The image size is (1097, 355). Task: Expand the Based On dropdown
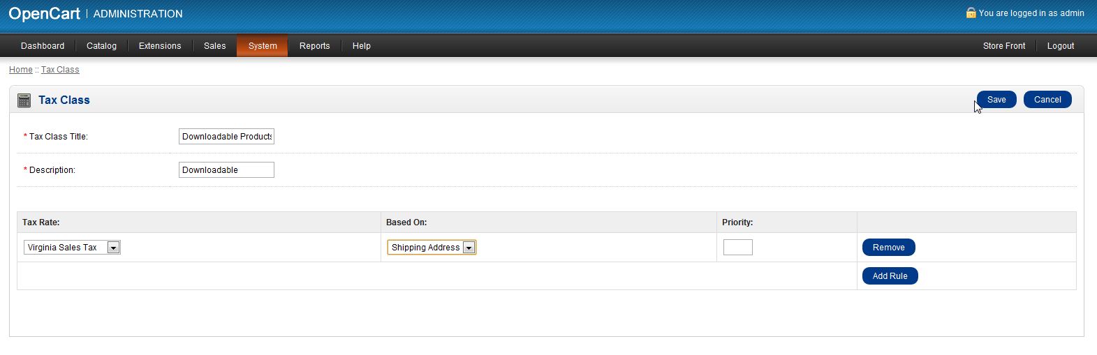432,248
